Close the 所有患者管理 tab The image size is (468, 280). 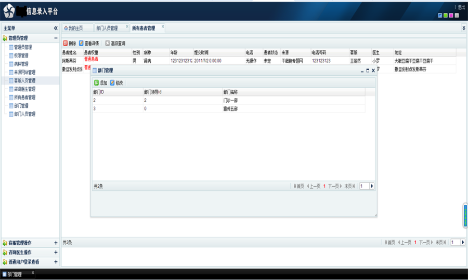click(163, 26)
